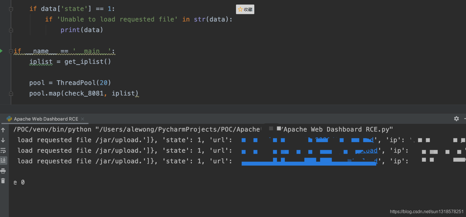The image size is (466, 217).
Task: Click fold end marker at pool.map line
Action: click(11, 94)
